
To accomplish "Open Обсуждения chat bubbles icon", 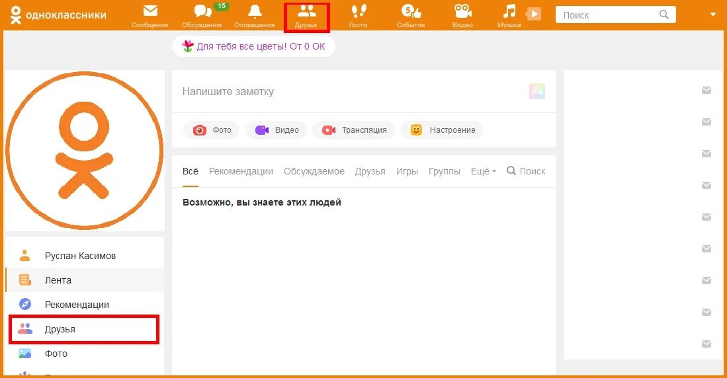I will (x=202, y=11).
